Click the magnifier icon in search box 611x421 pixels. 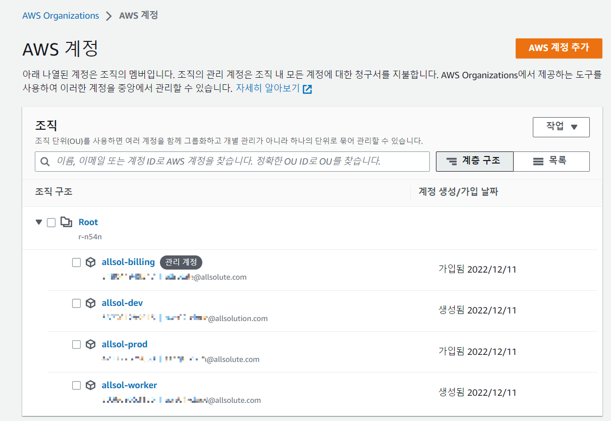[45, 162]
